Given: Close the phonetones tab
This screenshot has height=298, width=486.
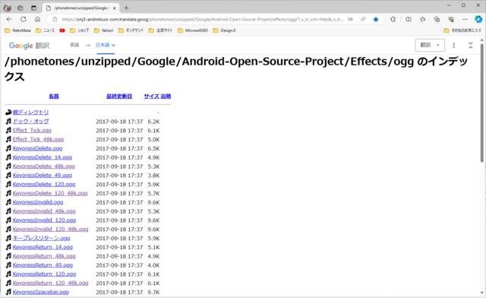Looking at the screenshot, I should point(115,8).
